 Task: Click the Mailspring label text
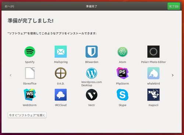point(61,62)
